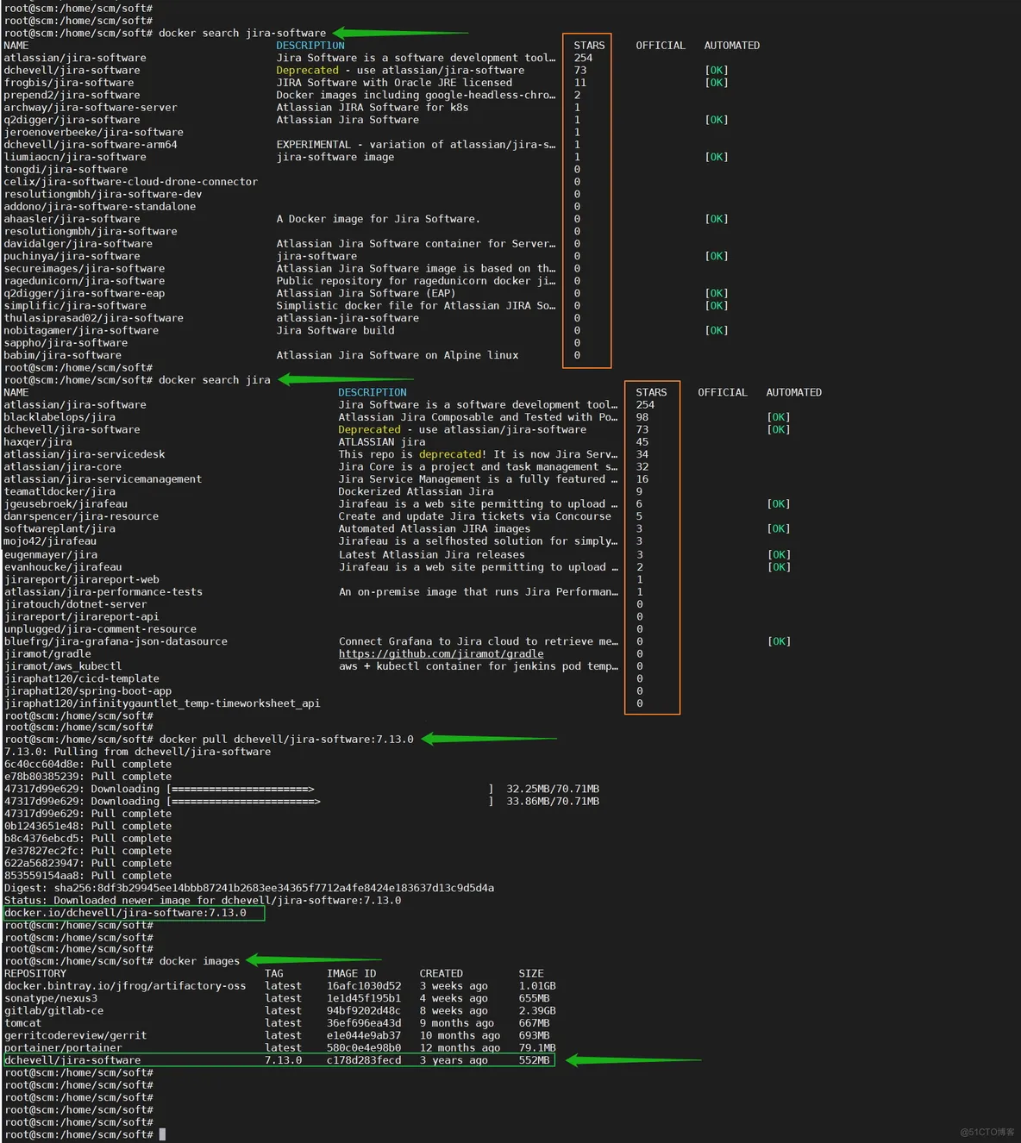The image size is (1021, 1143).
Task: Select evanhoucke/jirafeau entry
Action: 62,567
